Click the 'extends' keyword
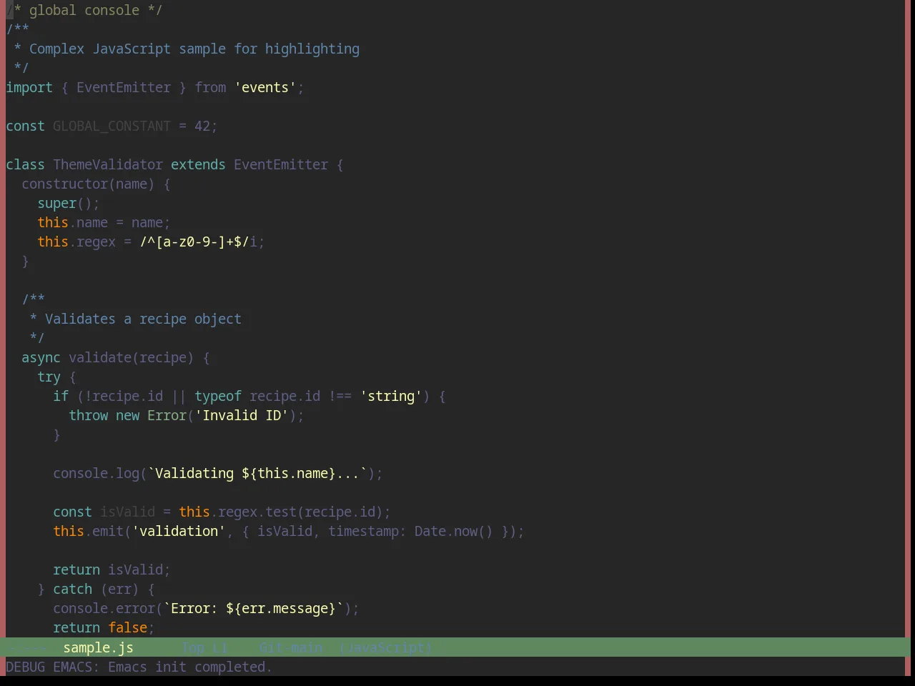The height and width of the screenshot is (686, 915). point(198,164)
